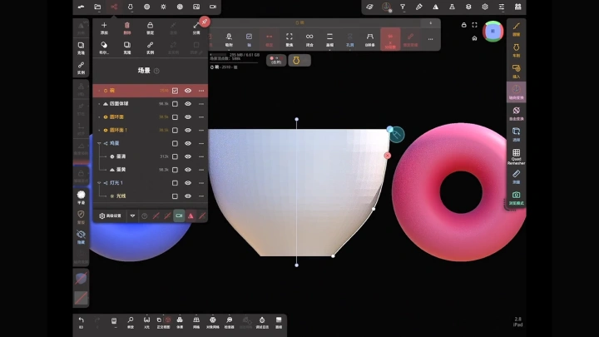The image size is (599, 337).
Task: Click the home view reset icon
Action: (474, 38)
